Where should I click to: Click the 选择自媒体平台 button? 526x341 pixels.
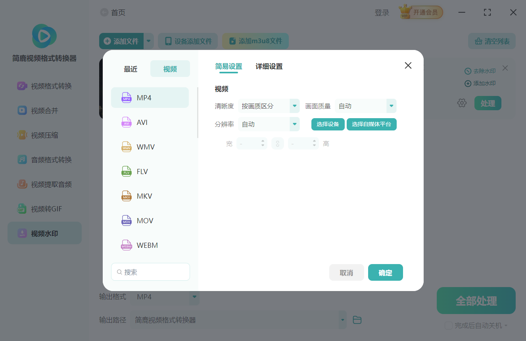372,124
